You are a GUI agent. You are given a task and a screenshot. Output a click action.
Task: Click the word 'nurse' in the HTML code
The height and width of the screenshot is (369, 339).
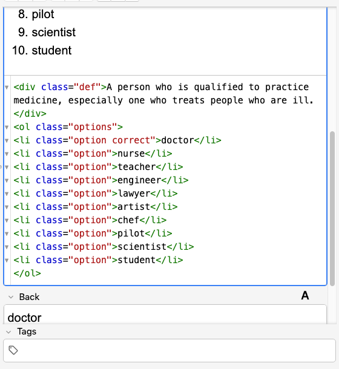click(131, 154)
